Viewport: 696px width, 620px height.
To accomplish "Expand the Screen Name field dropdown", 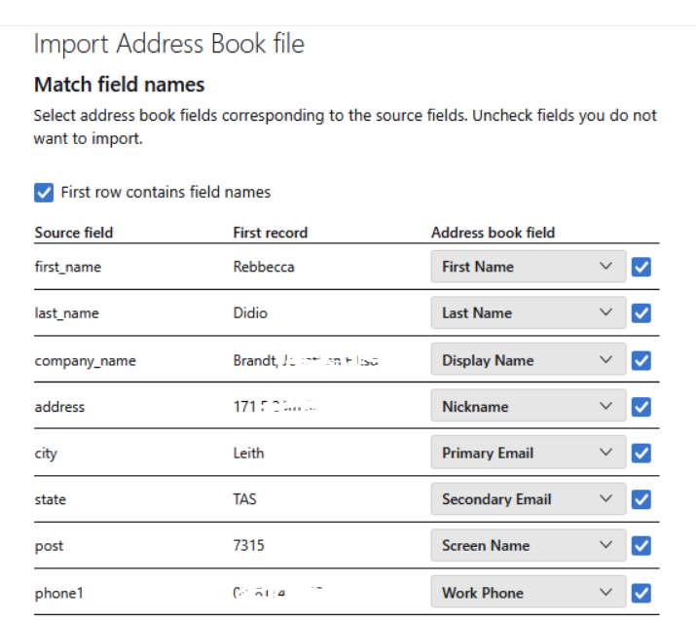I will (x=528, y=546).
